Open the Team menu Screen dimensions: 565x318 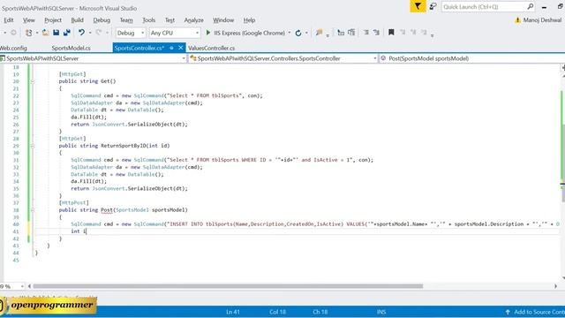(x=126, y=20)
